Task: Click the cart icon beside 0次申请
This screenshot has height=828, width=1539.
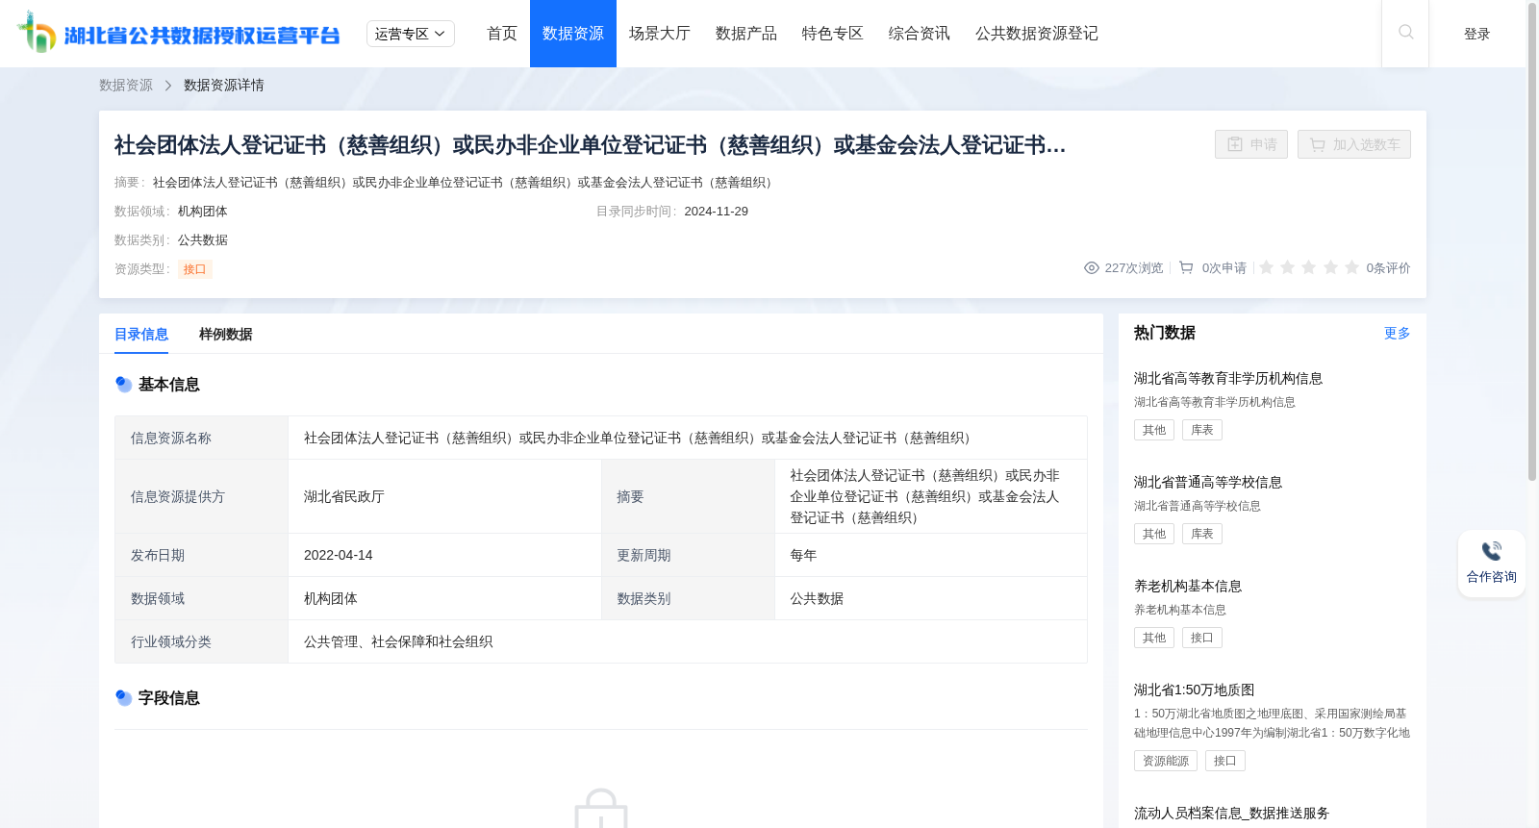Action: coord(1186,268)
